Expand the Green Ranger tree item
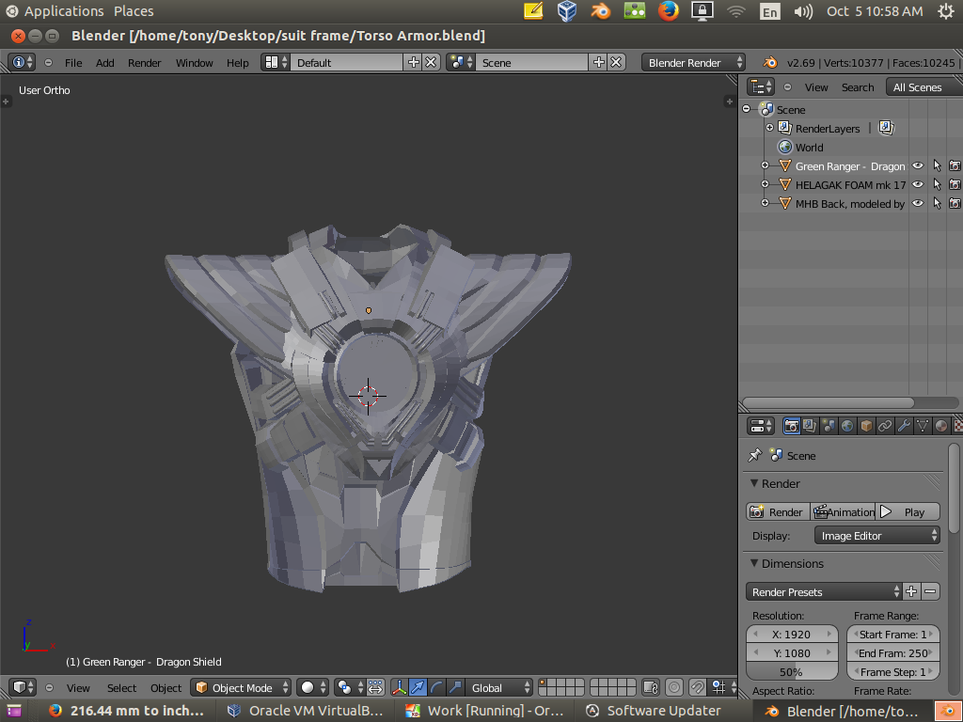This screenshot has height=722, width=963. click(x=765, y=165)
